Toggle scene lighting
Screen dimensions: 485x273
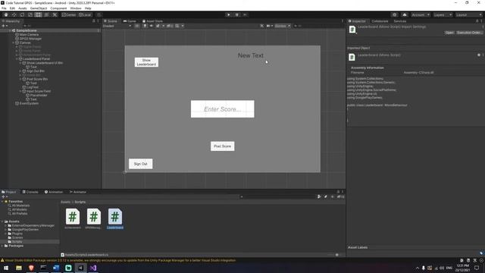[145, 26]
